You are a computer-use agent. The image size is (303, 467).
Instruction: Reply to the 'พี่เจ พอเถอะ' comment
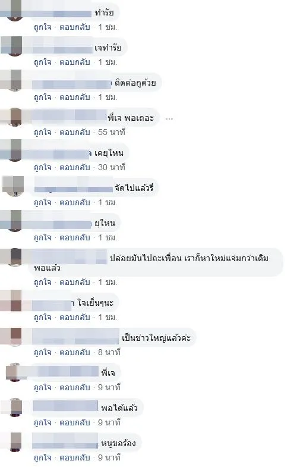coord(75,132)
